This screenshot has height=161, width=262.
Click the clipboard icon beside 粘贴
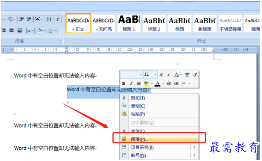[x=124, y=114]
